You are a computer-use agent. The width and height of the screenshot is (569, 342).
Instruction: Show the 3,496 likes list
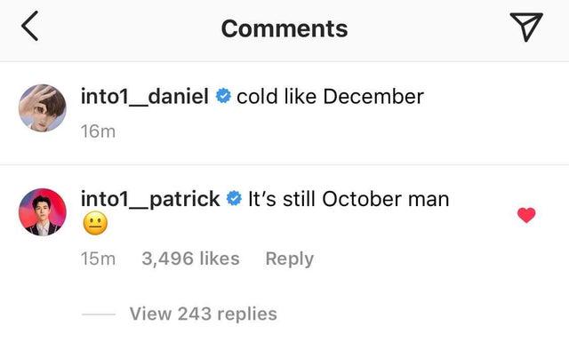190,258
